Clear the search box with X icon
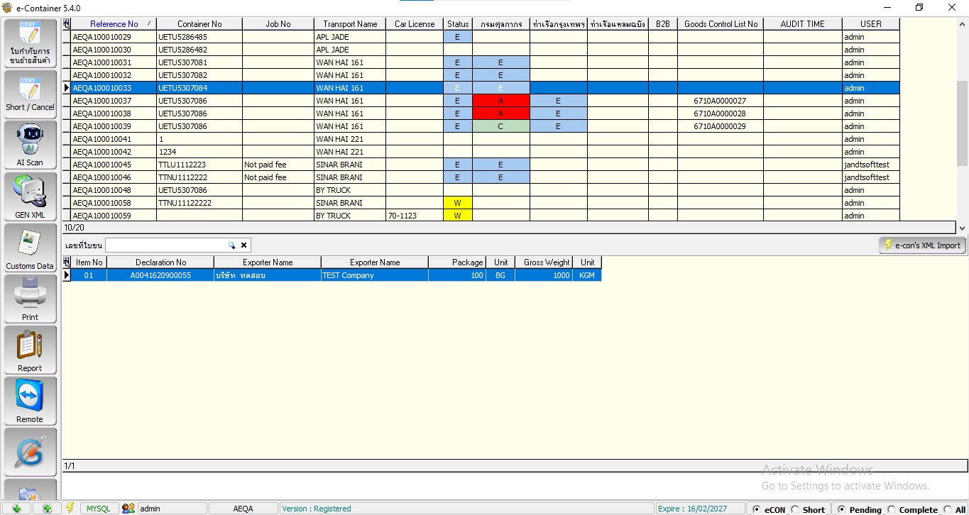 coord(243,245)
